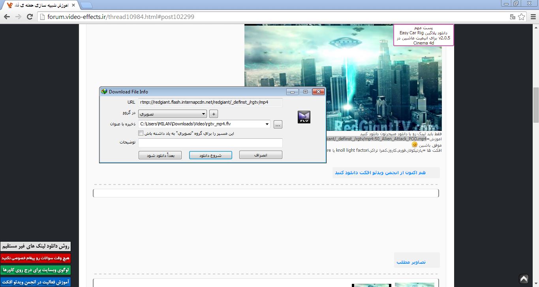Click the روش دانلود لینک های غیر مستقیم banner
Viewport: 539px width, 287px height.
pos(36,246)
